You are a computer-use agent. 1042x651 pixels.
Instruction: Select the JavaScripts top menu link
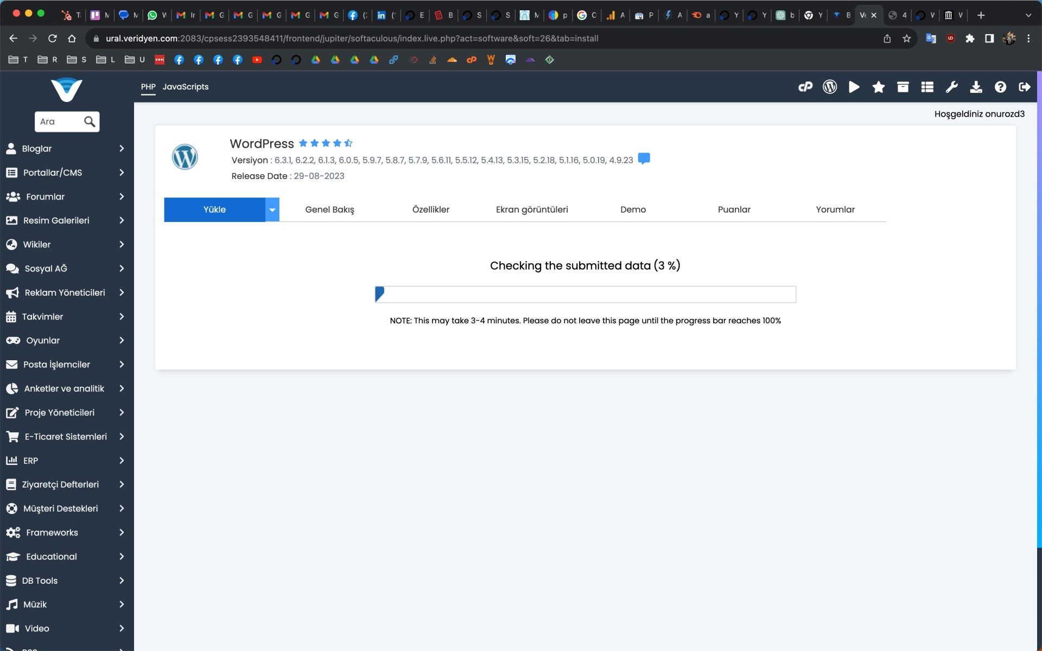pyautogui.click(x=186, y=87)
